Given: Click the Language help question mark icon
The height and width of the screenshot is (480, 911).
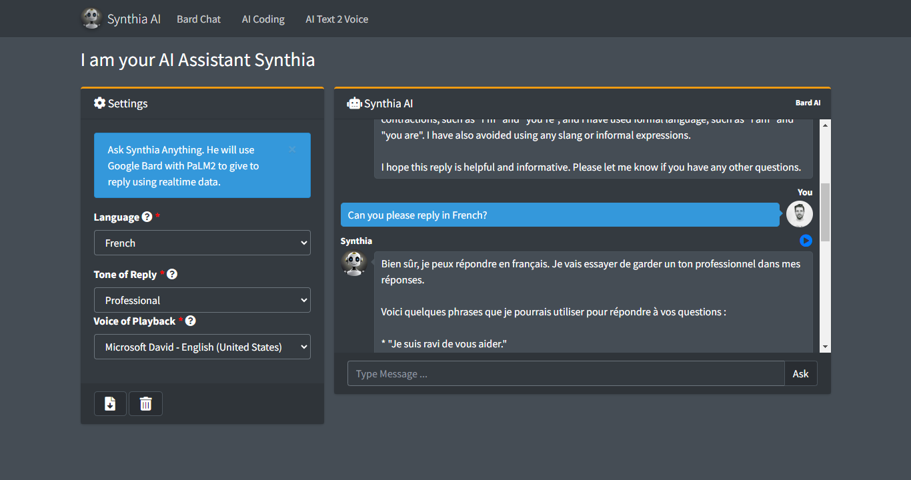Looking at the screenshot, I should coord(147,217).
